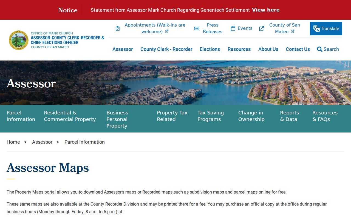Visit the County of San Mateo site link
The image size is (351, 219).
point(285,28)
